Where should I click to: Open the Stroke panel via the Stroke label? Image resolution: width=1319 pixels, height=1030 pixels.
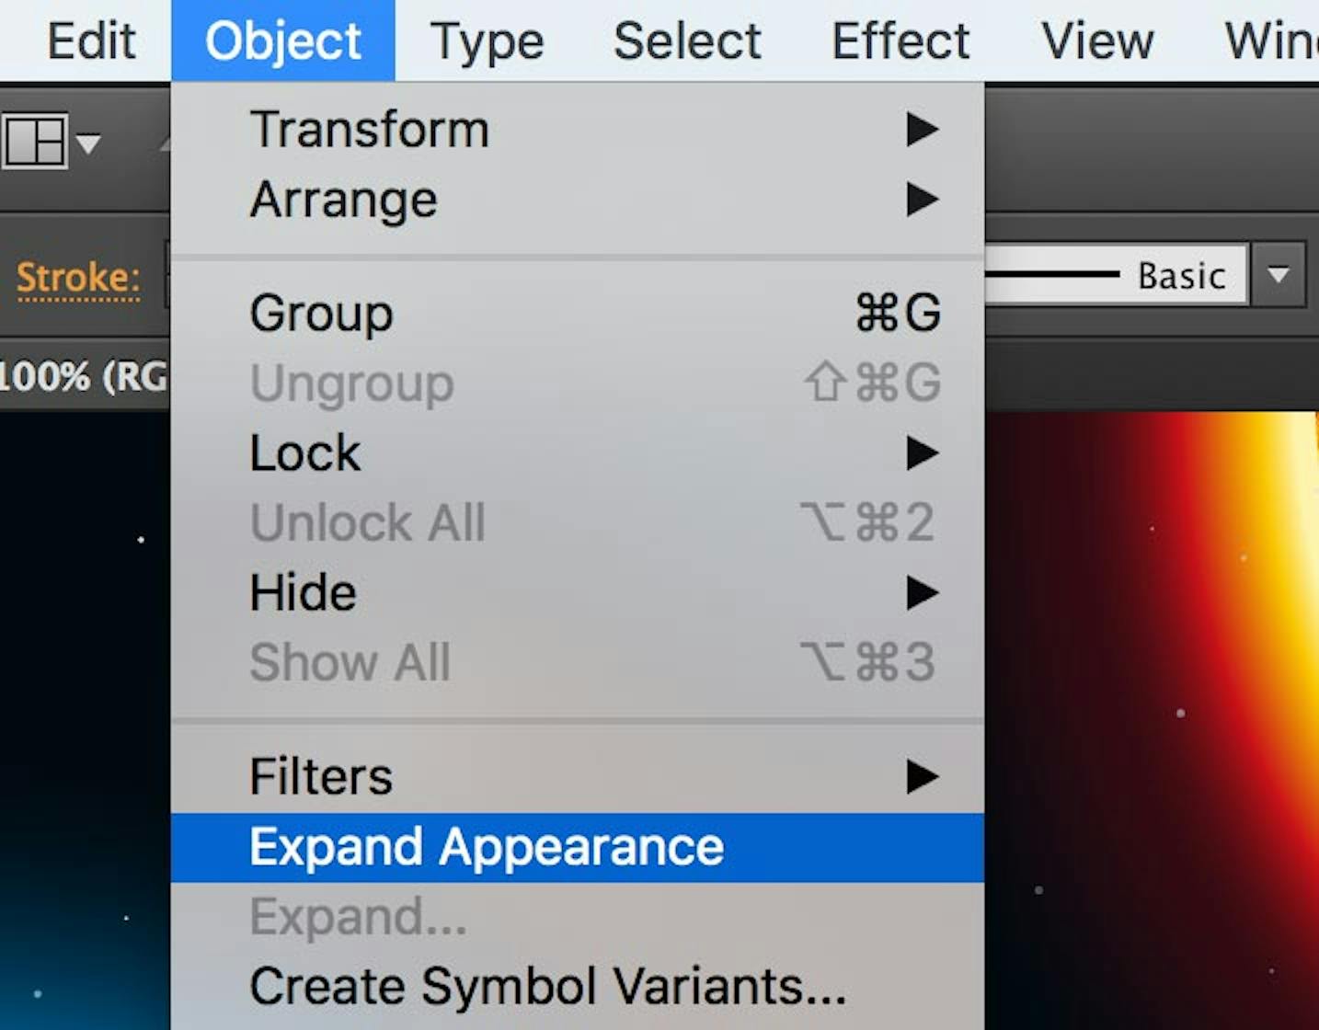77,279
